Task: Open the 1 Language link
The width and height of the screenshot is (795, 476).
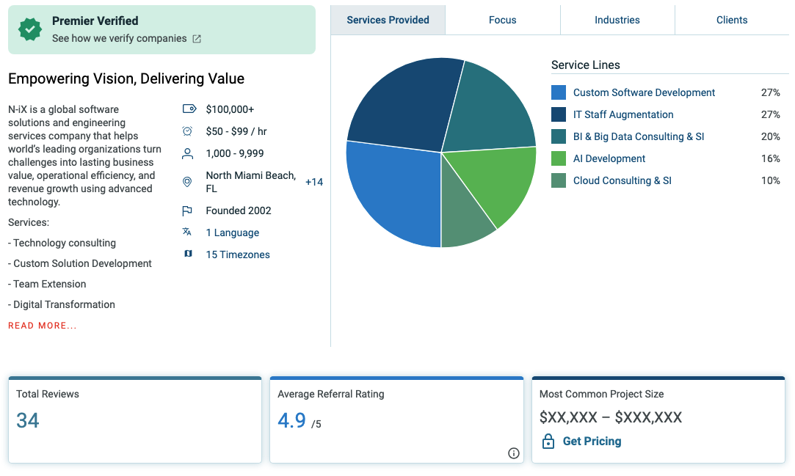Action: (232, 233)
